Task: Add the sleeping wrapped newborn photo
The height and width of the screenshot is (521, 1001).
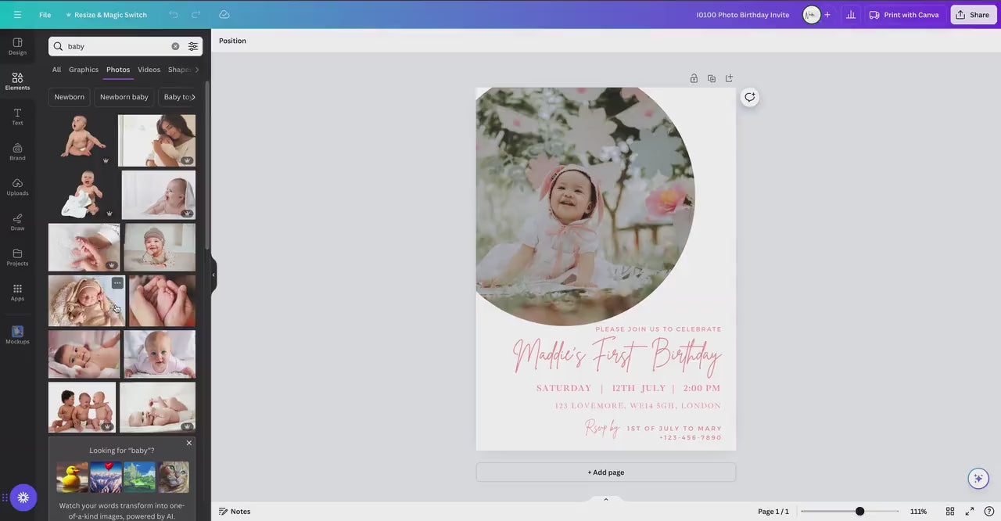Action: [x=86, y=300]
